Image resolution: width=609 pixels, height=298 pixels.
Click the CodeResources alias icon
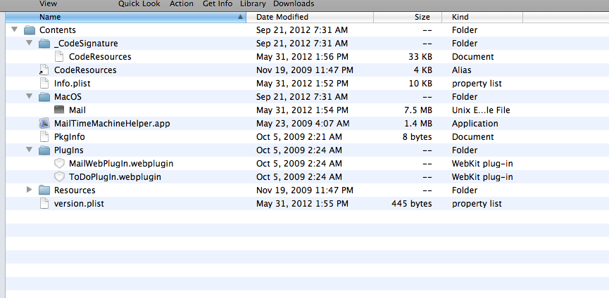click(x=44, y=70)
